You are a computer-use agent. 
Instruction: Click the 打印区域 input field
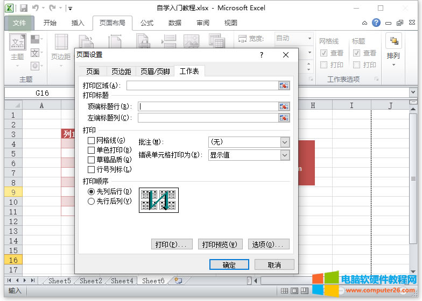(x=202, y=85)
